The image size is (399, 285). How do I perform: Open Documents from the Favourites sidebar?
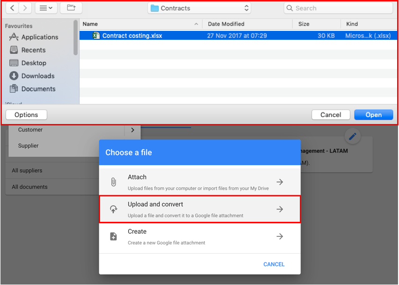click(x=39, y=88)
